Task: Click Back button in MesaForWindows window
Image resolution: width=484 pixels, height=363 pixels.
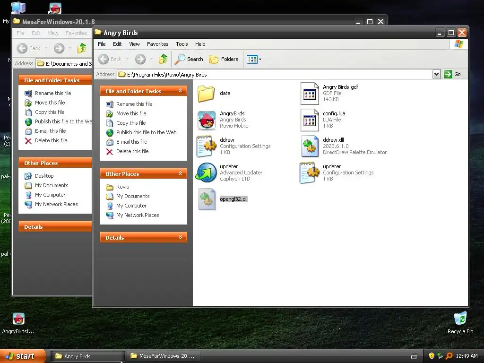Action: [29, 48]
